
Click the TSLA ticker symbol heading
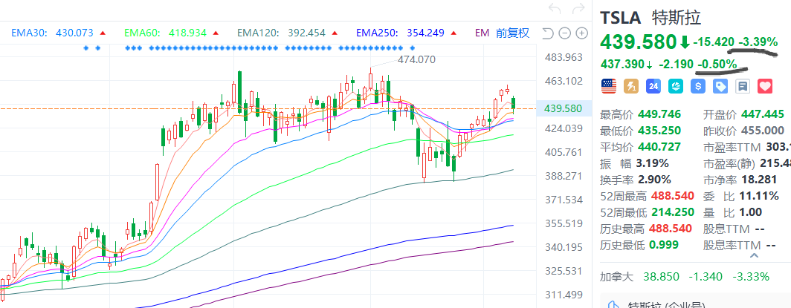click(620, 18)
